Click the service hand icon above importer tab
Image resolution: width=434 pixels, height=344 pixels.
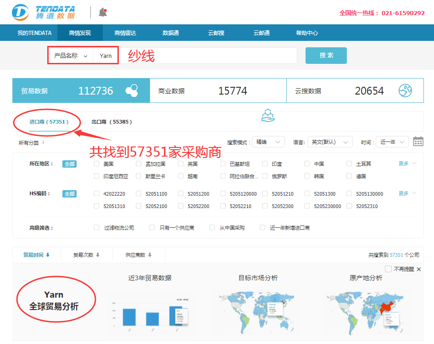tap(268, 116)
